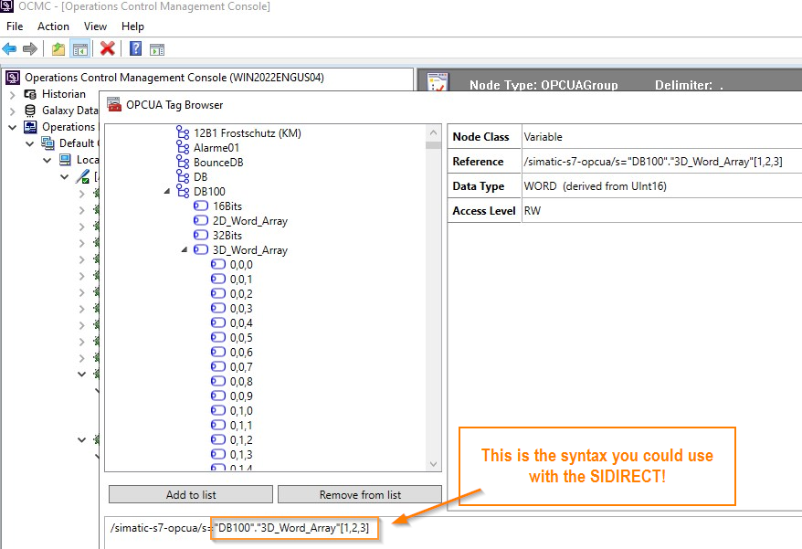This screenshot has width=802, height=549.
Task: Open the Action menu
Action: tap(53, 26)
